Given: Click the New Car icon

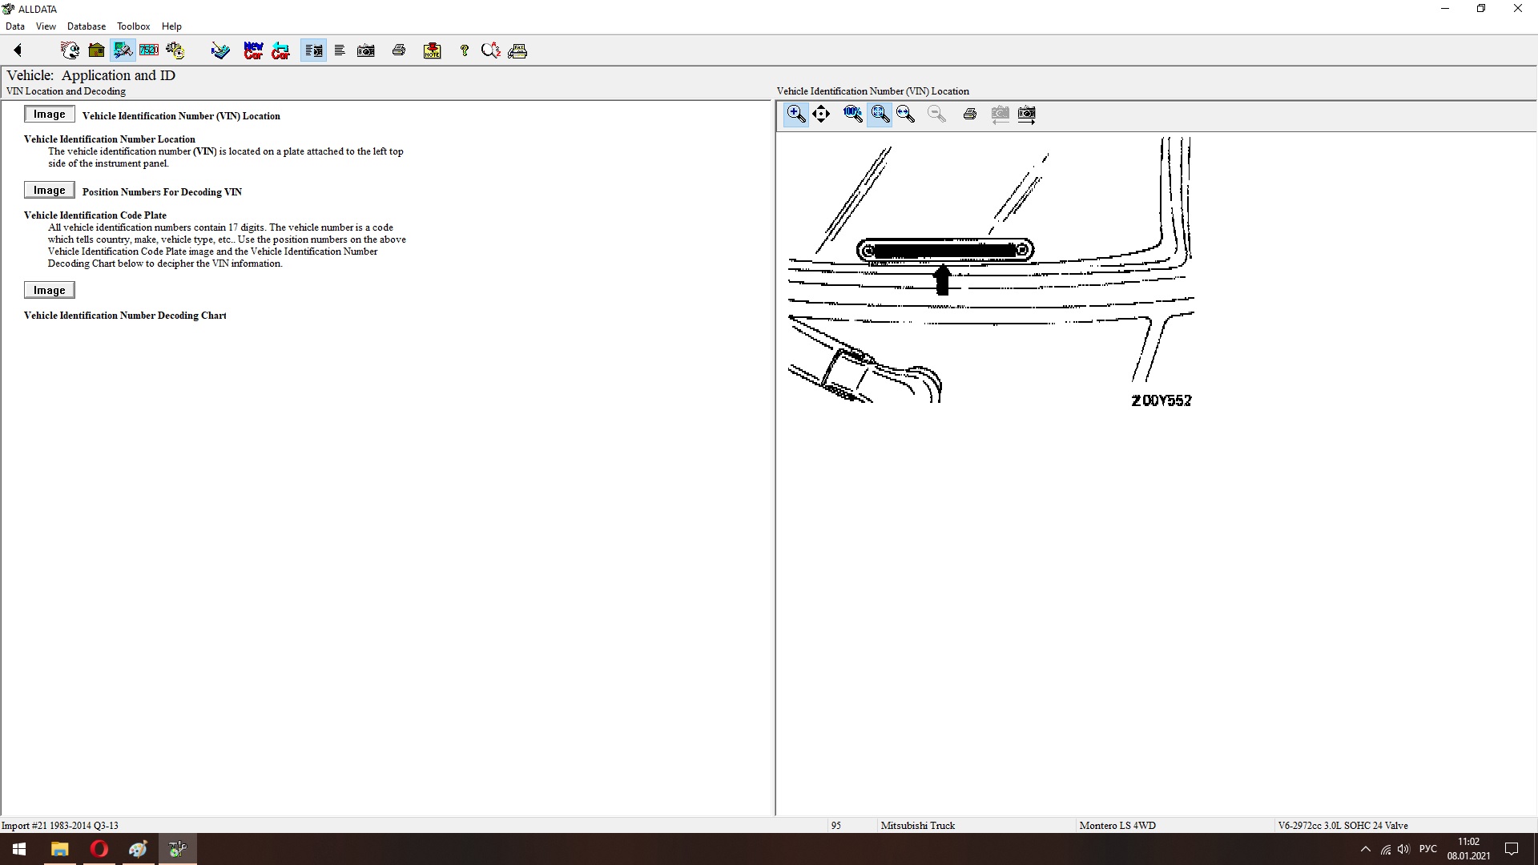Looking at the screenshot, I should pyautogui.click(x=253, y=50).
